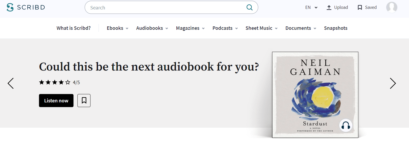
Task: Click the 4/5 star rating
Action: click(59, 83)
